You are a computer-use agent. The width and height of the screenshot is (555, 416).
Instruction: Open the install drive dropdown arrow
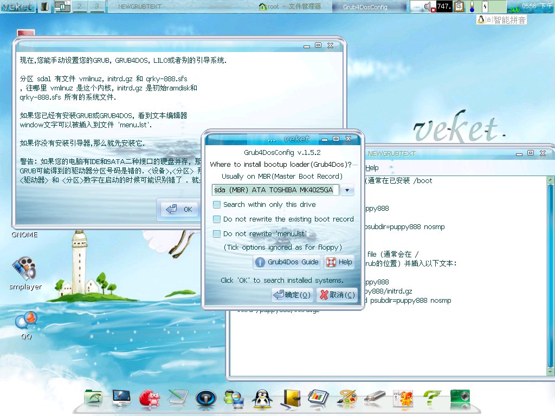[x=347, y=190]
